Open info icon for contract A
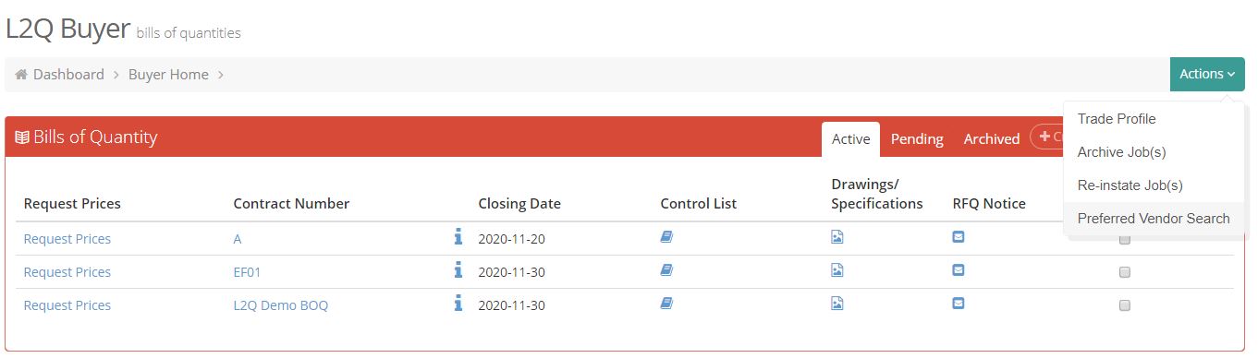 tap(458, 238)
